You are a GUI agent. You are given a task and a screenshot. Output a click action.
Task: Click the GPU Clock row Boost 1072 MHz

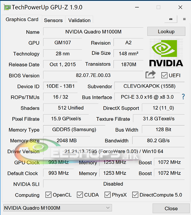169,162
